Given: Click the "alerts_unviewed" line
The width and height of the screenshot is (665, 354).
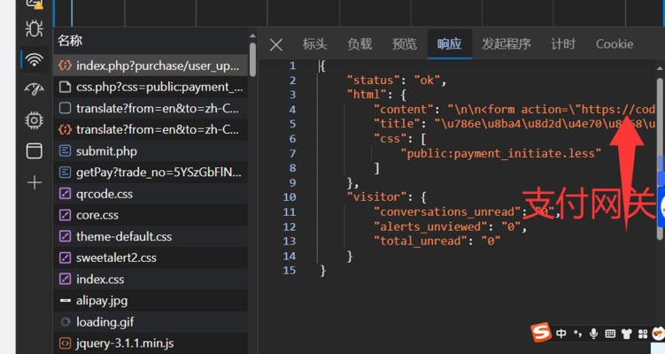Looking at the screenshot, I should (450, 227).
